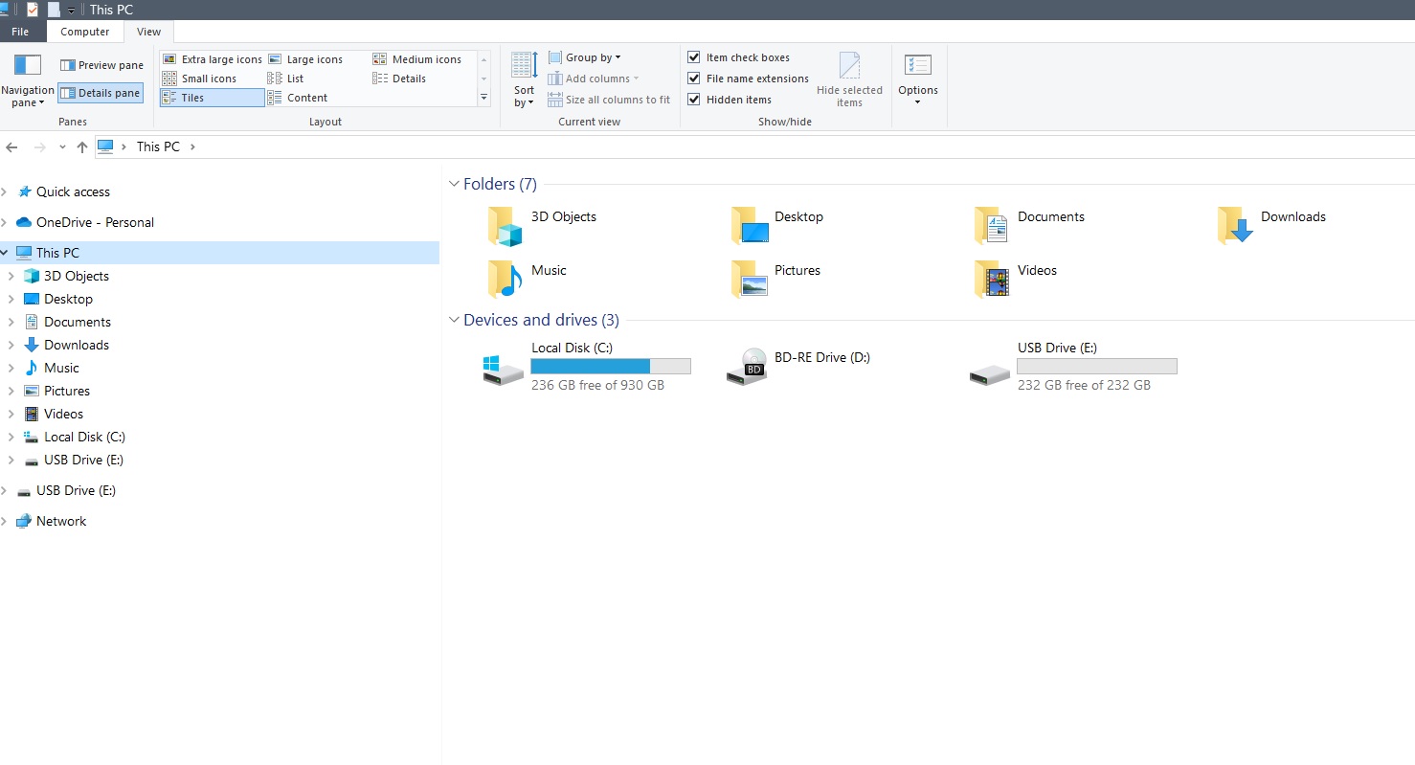Open the Videos folder icon
This screenshot has height=765, width=1415.
point(989,280)
